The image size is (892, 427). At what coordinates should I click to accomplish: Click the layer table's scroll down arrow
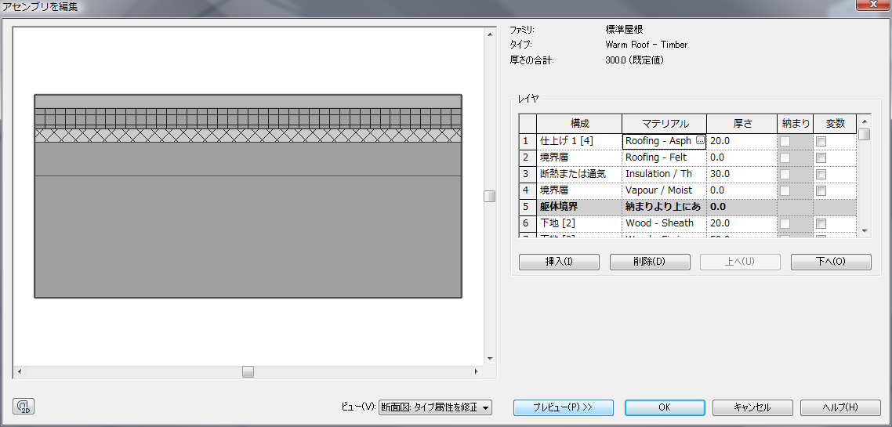(x=864, y=231)
